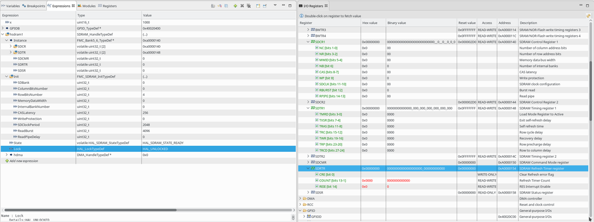Expand the RCC peripheral folder
Viewport: 594px width, 222px height.
(300, 205)
